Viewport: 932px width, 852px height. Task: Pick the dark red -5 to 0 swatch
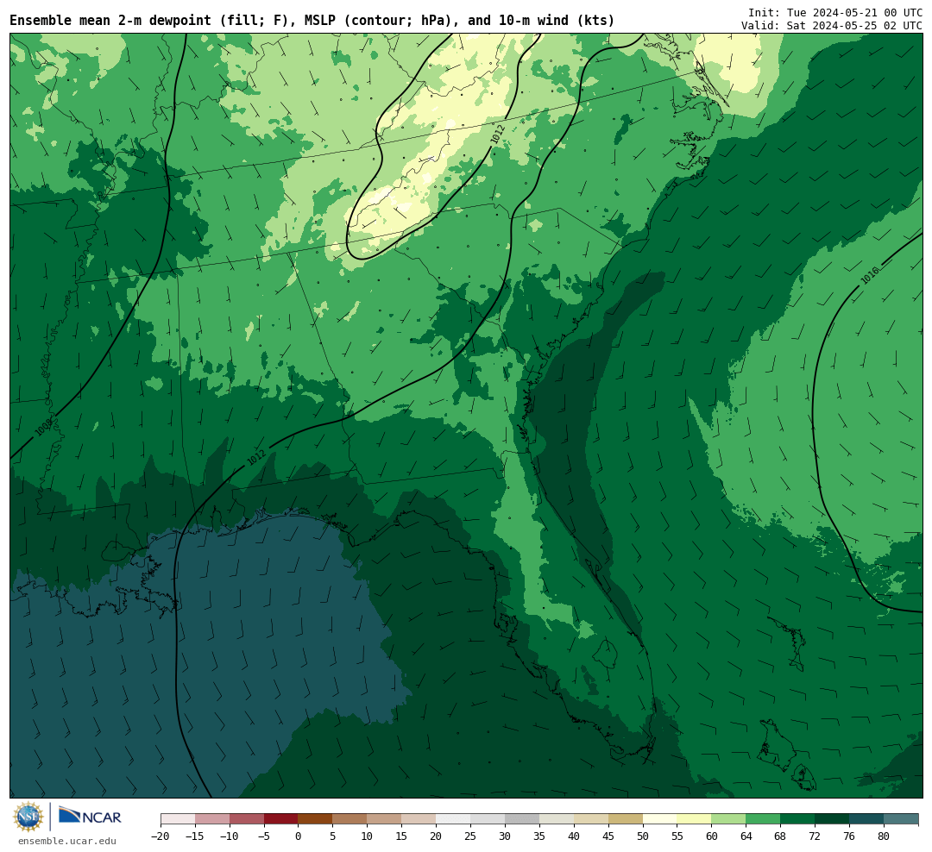point(281,819)
